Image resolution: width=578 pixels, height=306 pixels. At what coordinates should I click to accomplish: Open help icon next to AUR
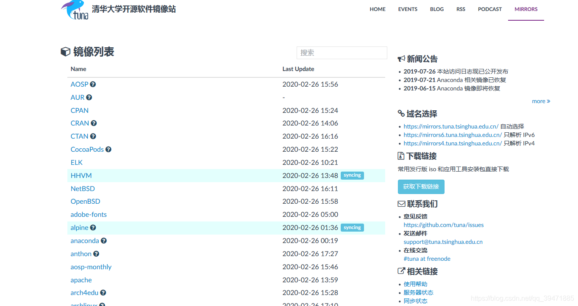pyautogui.click(x=89, y=98)
